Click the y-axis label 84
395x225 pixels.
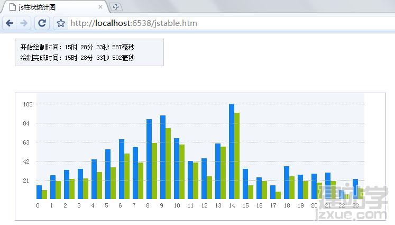click(26, 123)
